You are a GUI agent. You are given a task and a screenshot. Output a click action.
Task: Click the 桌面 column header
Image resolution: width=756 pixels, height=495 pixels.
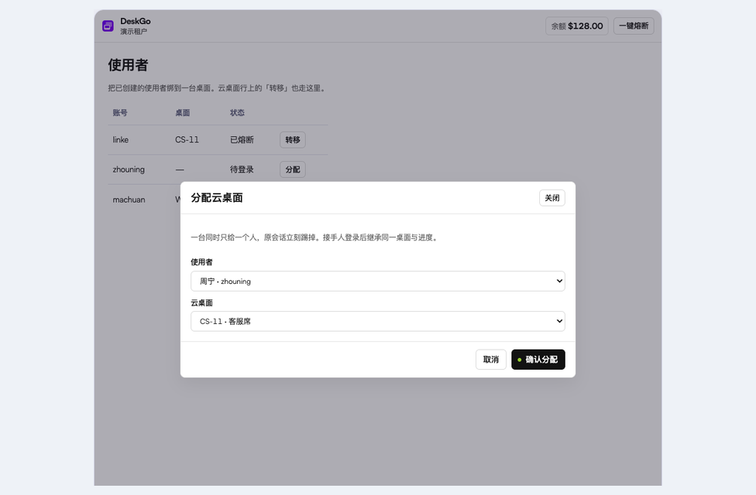(x=182, y=113)
